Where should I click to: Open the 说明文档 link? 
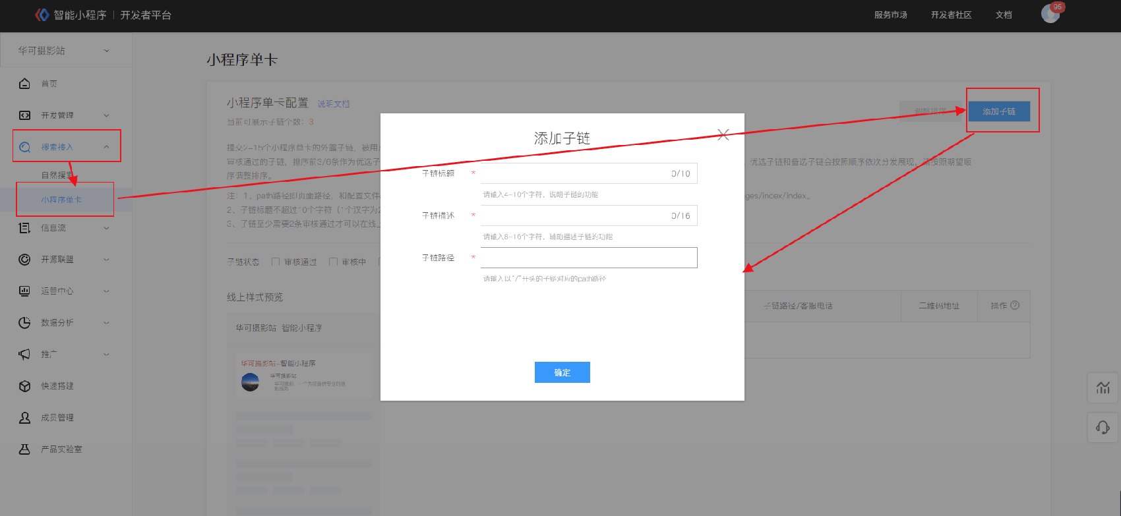tap(334, 104)
